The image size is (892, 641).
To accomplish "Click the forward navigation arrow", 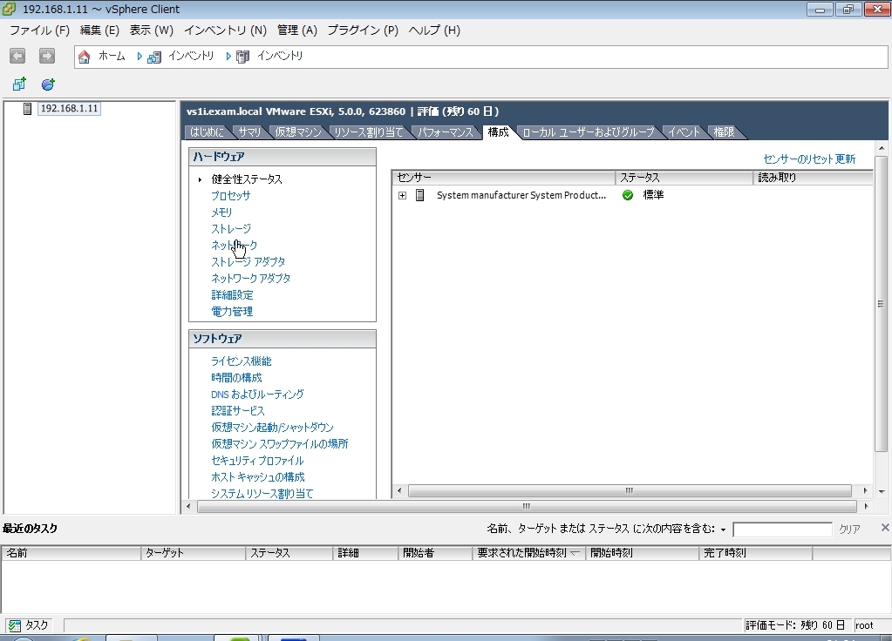I will click(46, 56).
